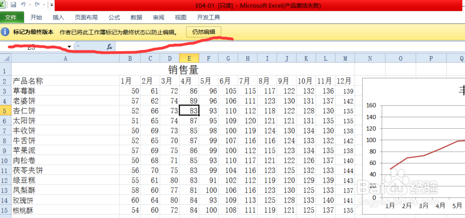
Task: Click the chart's 1月 axis label
Action: tap(390, 205)
